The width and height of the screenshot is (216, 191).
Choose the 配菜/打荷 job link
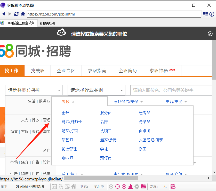coord(70,131)
